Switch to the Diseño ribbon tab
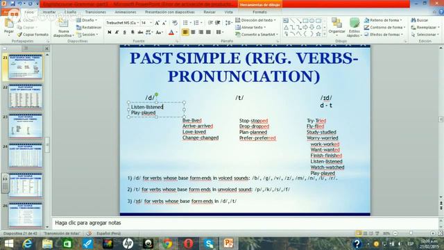The height and width of the screenshot is (250, 444). coord(70,12)
